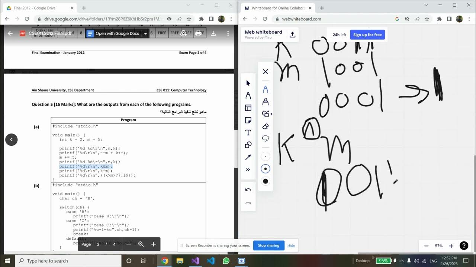Hide the screen sharing notice
This screenshot has height=267, width=476.
[x=291, y=245]
